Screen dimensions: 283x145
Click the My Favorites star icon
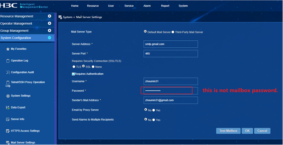[x=8, y=49]
